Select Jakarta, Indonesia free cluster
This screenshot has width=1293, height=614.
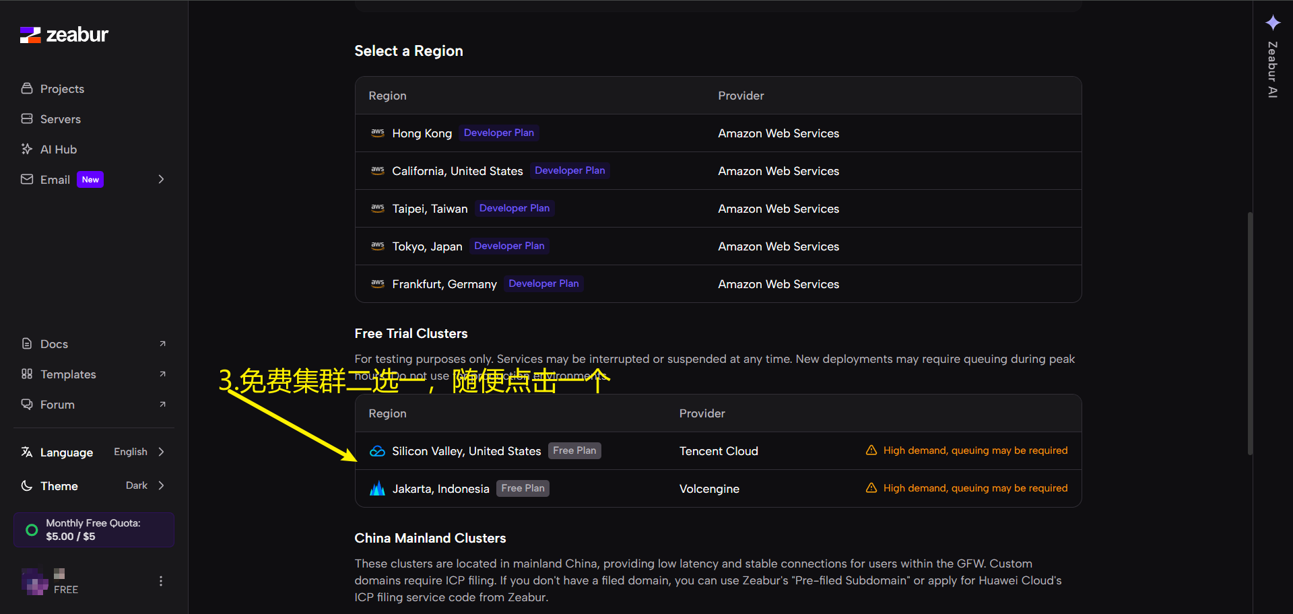718,489
